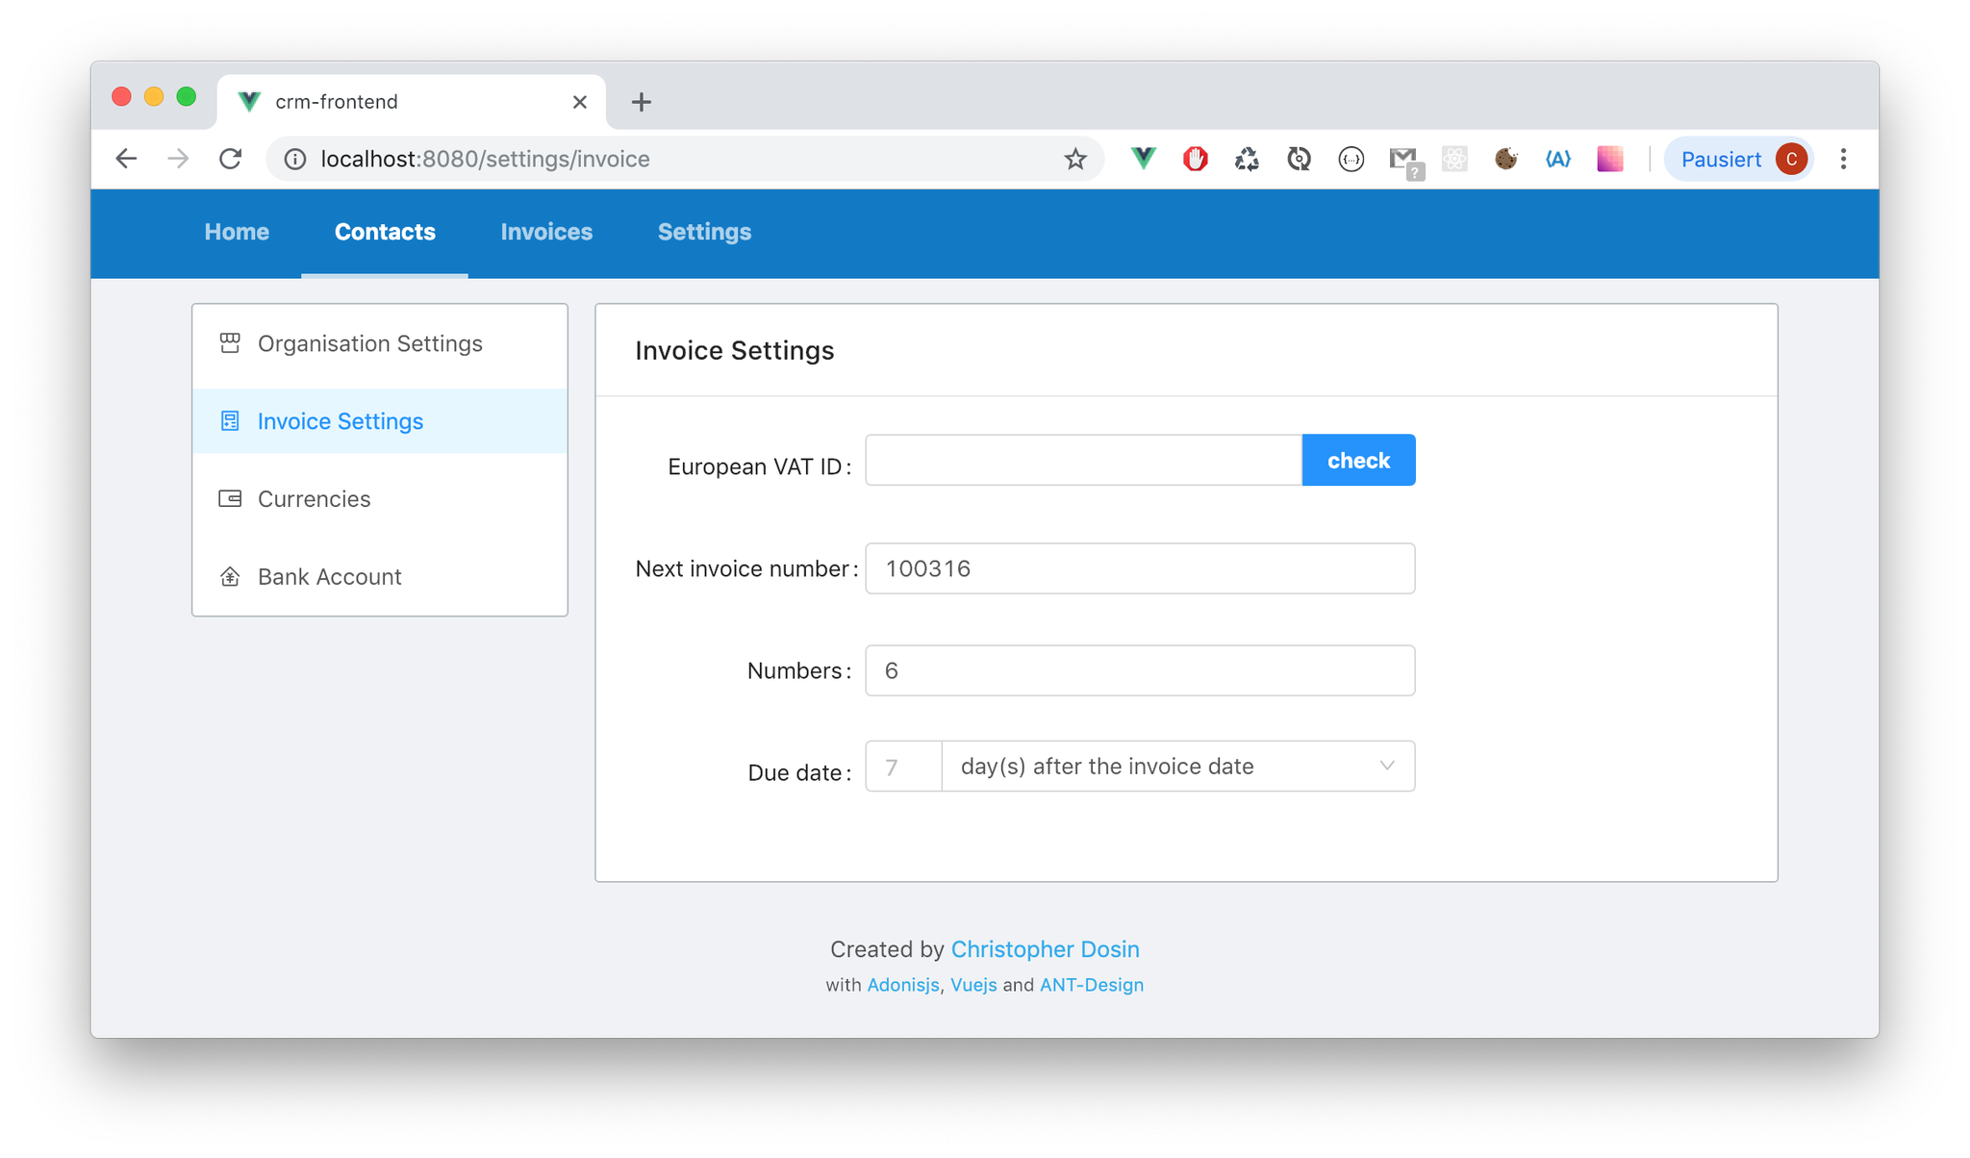Click the Gmail checker extension icon
This screenshot has width=1970, height=1158.
pos(1404,160)
